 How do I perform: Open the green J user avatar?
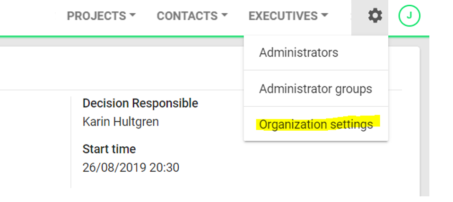tap(409, 16)
